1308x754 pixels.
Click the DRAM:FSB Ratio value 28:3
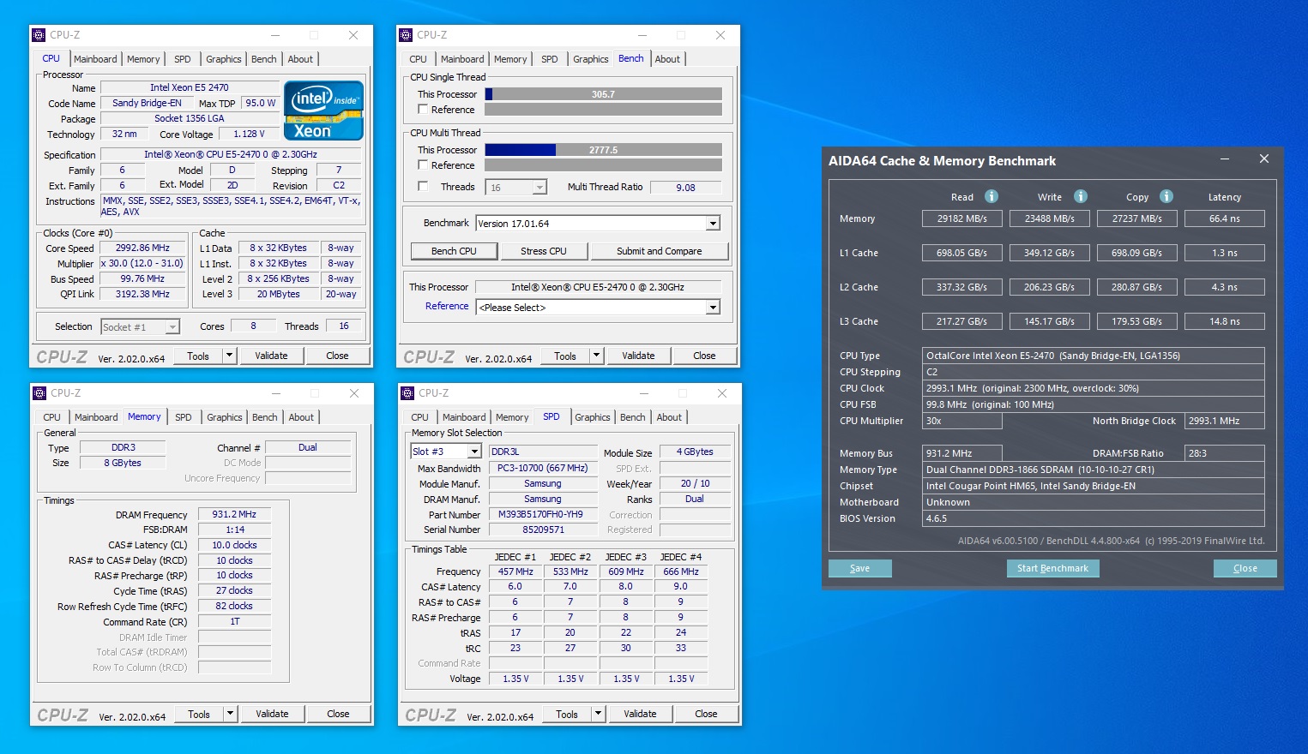[1224, 453]
